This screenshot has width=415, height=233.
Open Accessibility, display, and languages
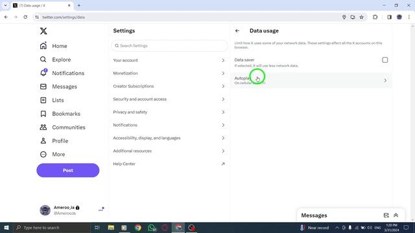169,138
